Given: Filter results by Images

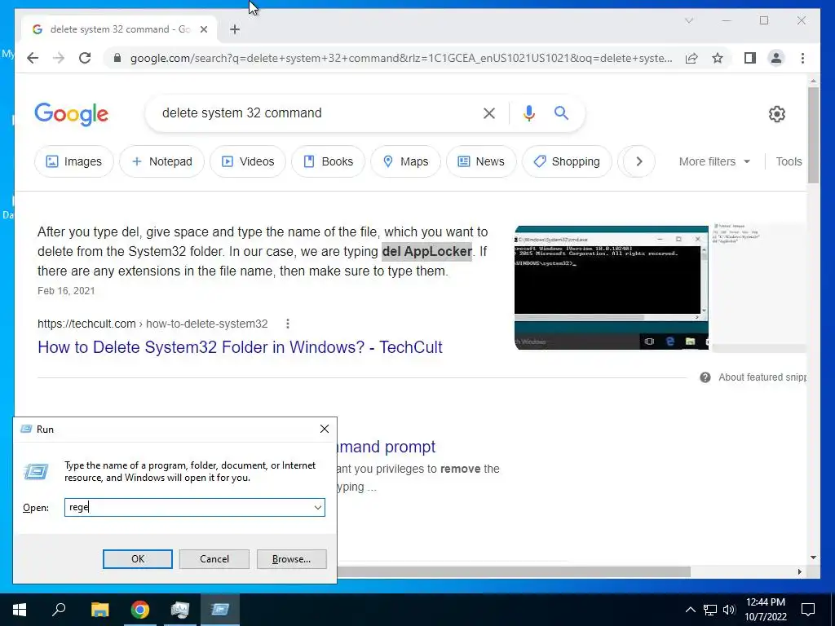Looking at the screenshot, I should tap(74, 161).
